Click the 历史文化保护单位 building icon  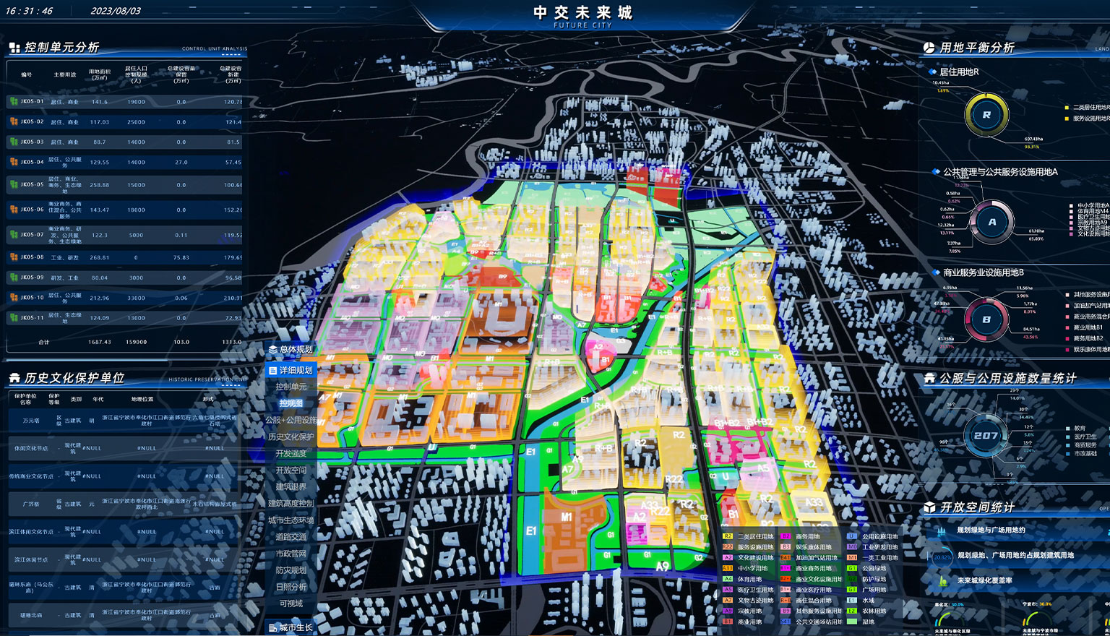(14, 378)
